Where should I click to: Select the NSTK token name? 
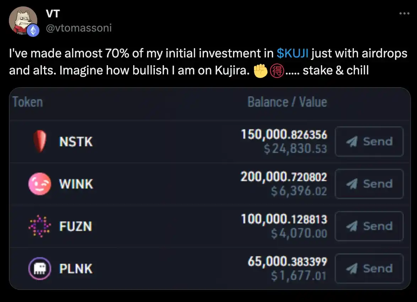pos(76,142)
